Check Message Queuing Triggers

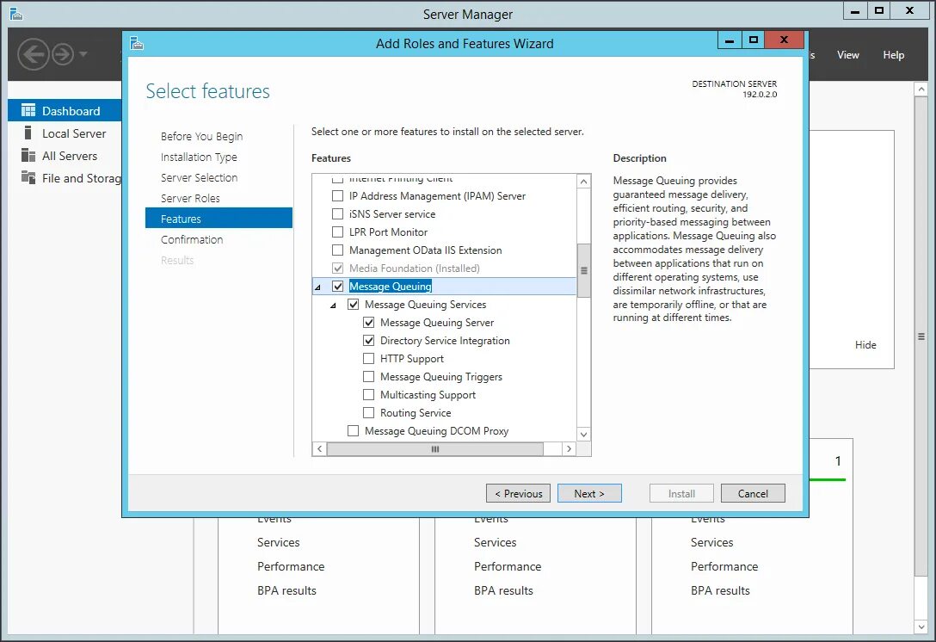click(369, 377)
